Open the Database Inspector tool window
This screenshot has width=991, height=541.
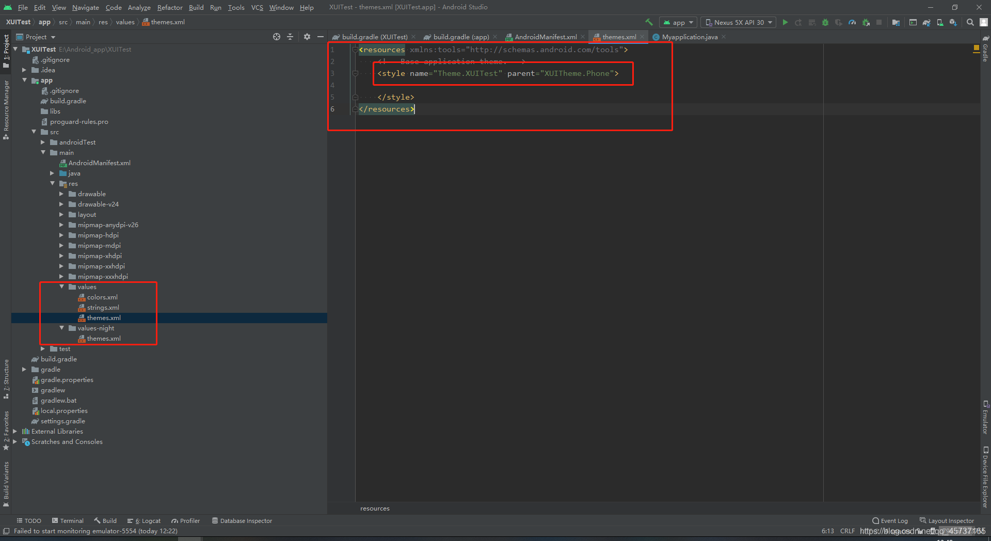click(242, 521)
